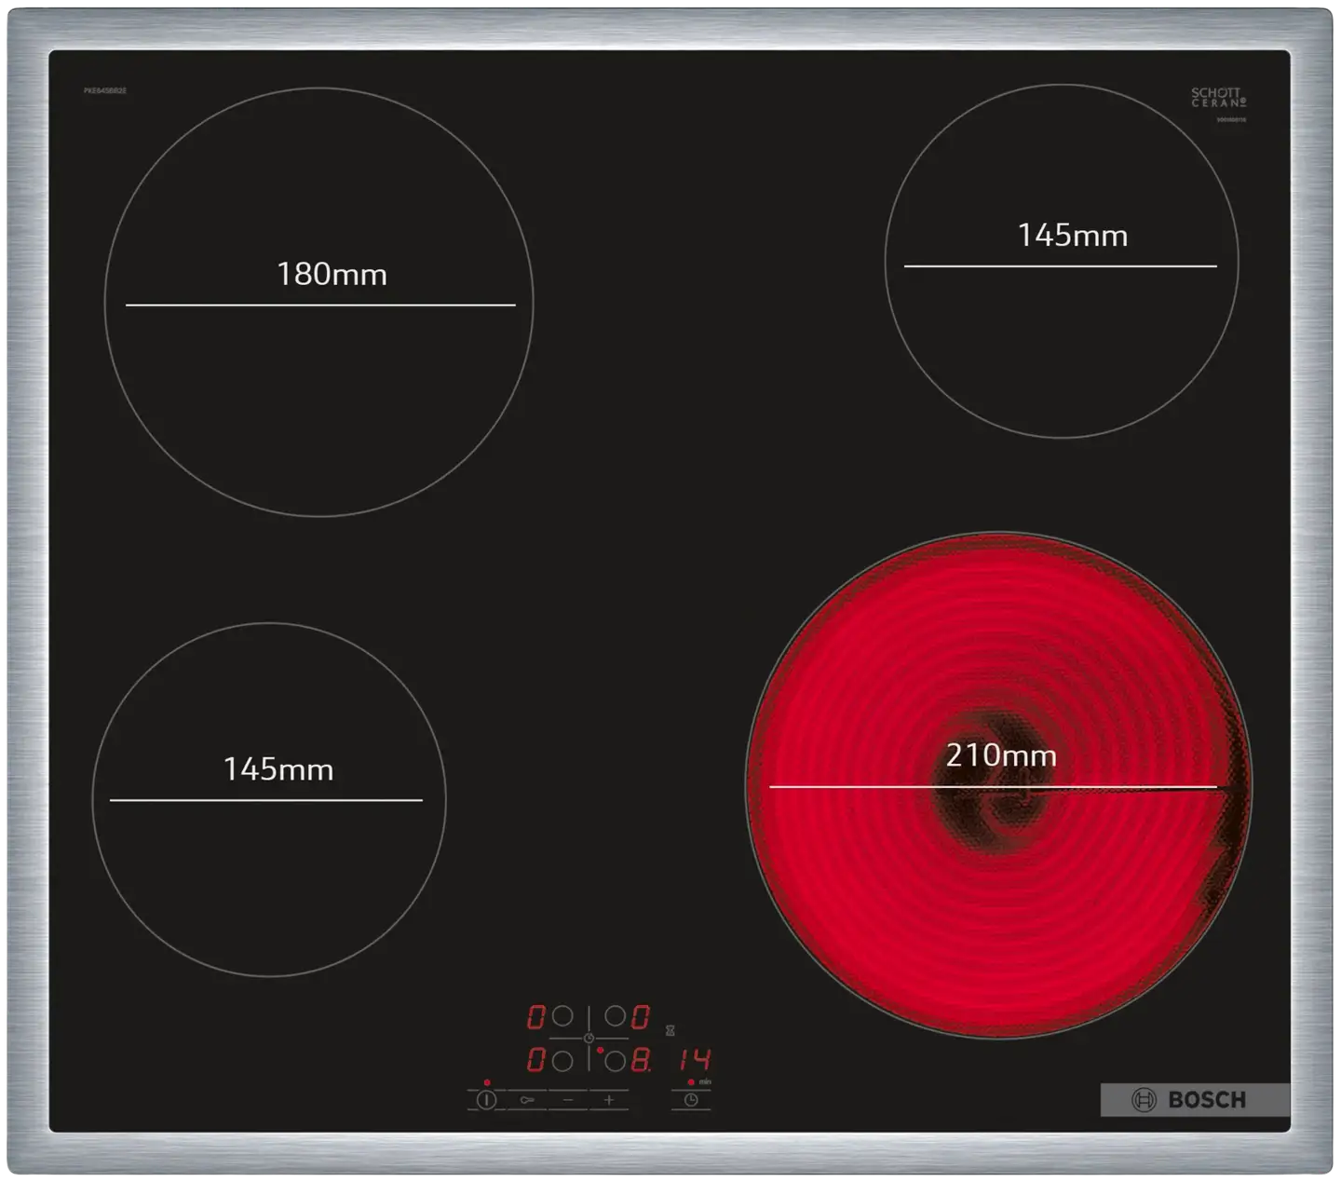Select the rear-left zone circle selector
1341x1182 pixels.
tap(562, 1016)
